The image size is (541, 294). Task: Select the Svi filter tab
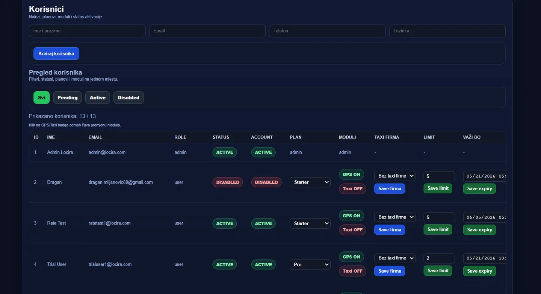pyautogui.click(x=41, y=98)
